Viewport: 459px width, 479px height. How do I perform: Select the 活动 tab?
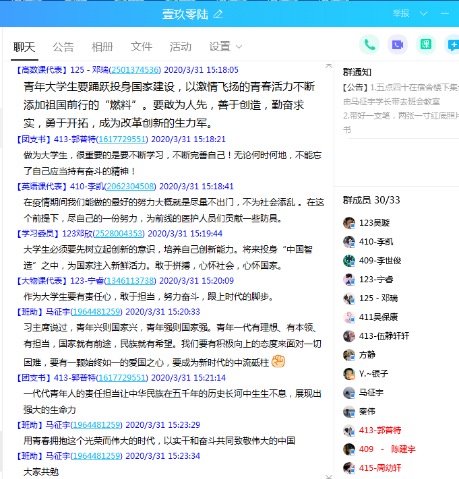point(181,46)
